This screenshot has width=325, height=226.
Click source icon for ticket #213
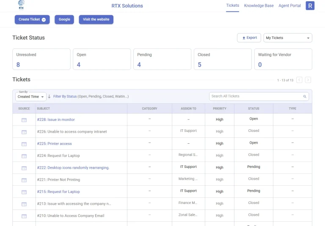coord(24,204)
